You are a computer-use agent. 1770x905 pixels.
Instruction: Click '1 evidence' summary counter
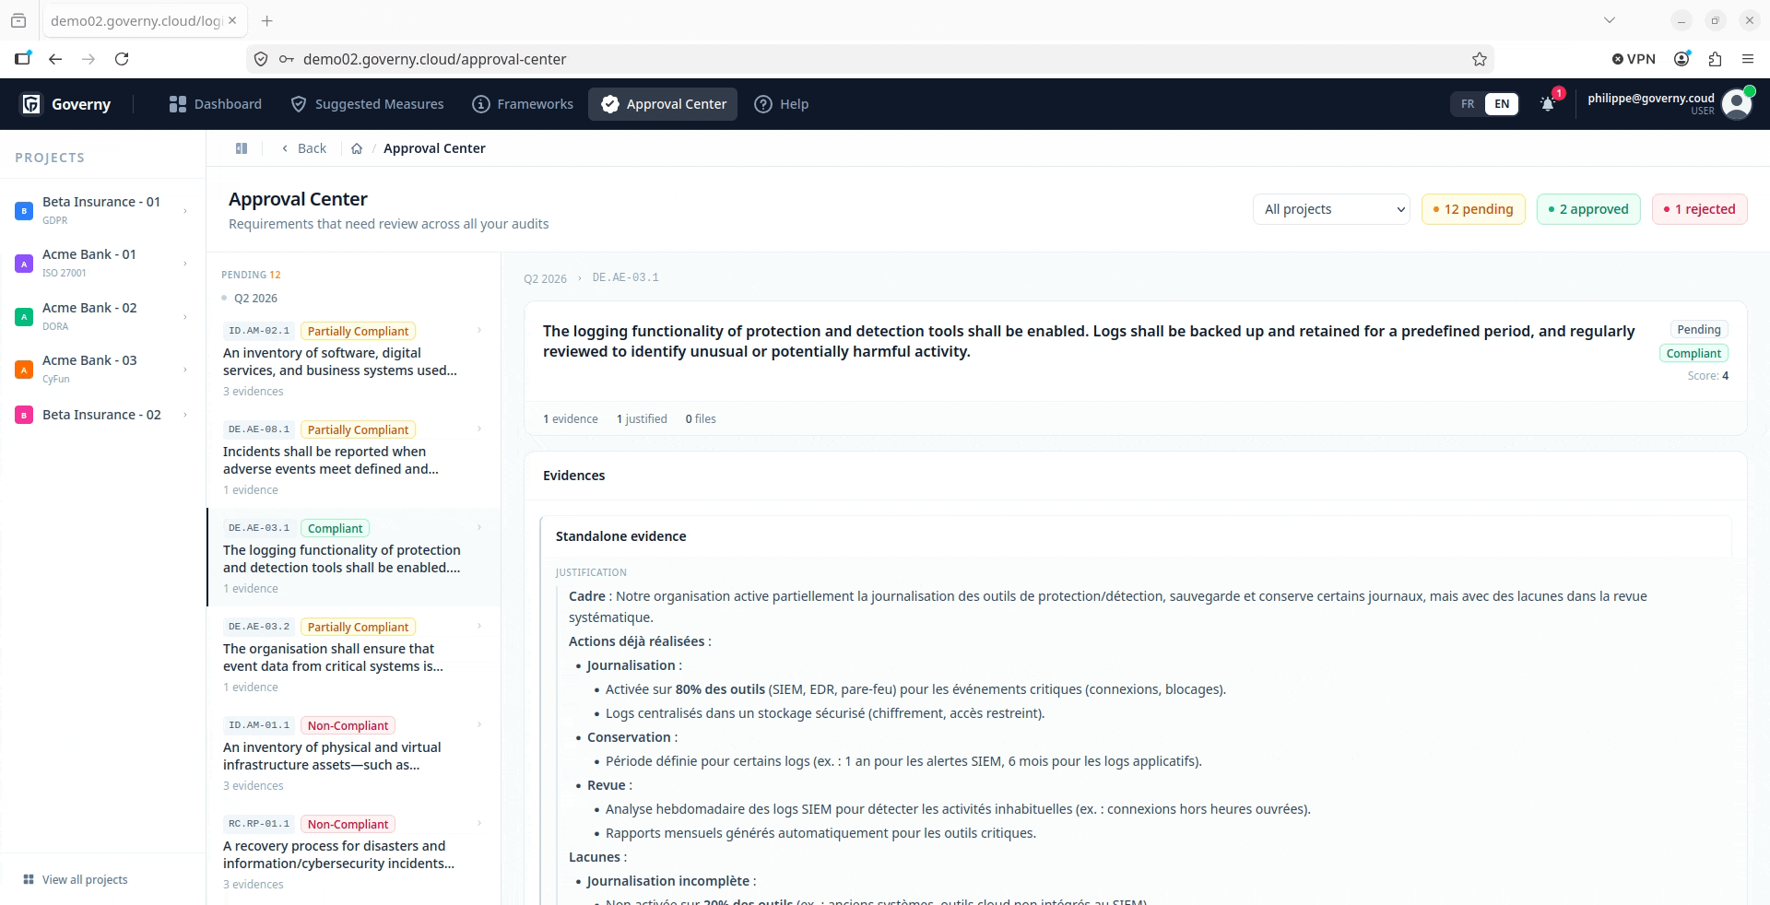[570, 418]
